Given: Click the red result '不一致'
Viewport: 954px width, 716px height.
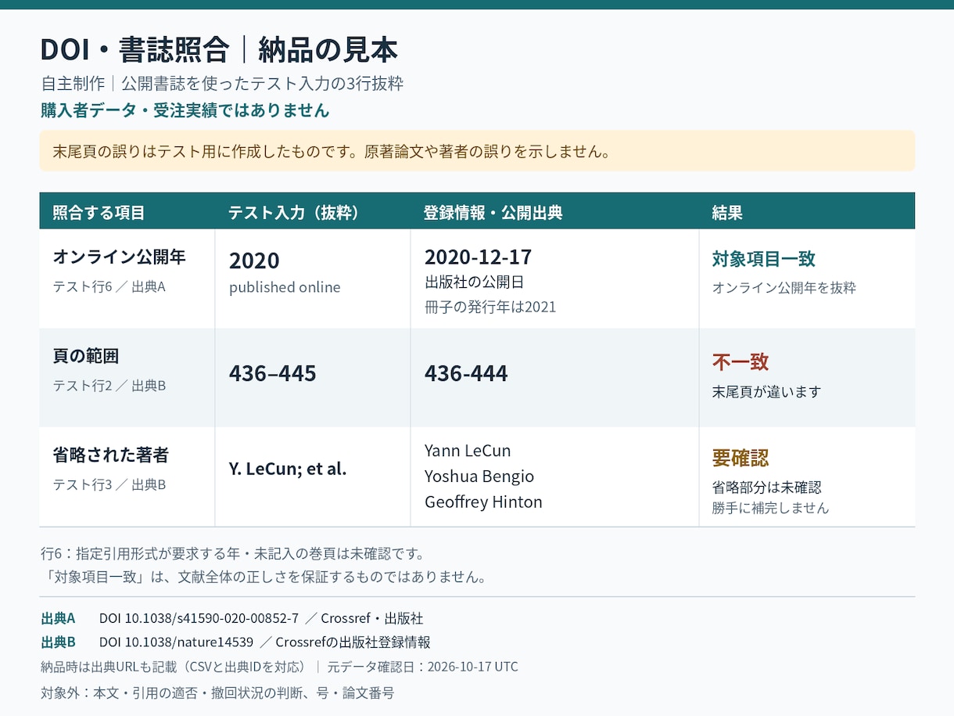Looking at the screenshot, I should 741,362.
